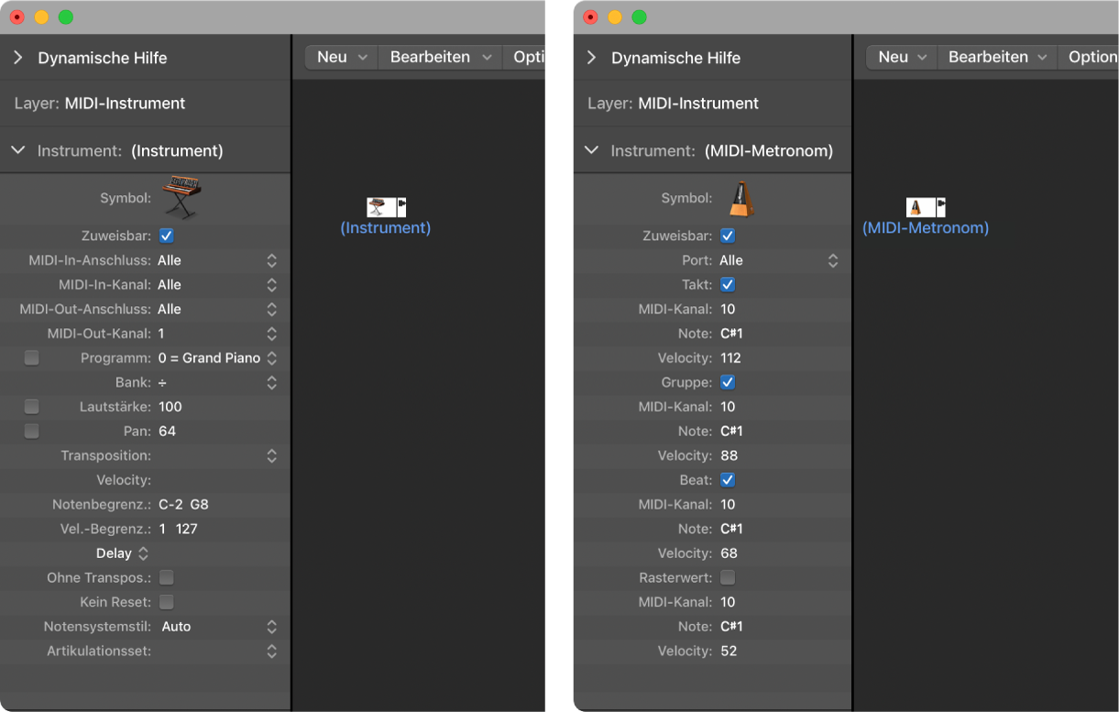Uncheck the Takt checkbox for the metronome
1119x712 pixels.
[728, 284]
